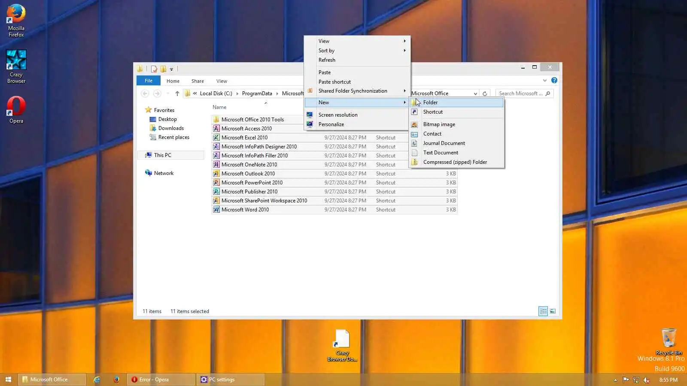Create a new Folder from the submenu
The image size is (687, 386).
[456, 103]
